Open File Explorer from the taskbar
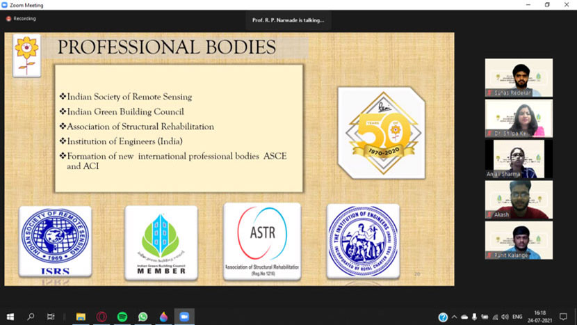The image size is (577, 325). point(81,317)
